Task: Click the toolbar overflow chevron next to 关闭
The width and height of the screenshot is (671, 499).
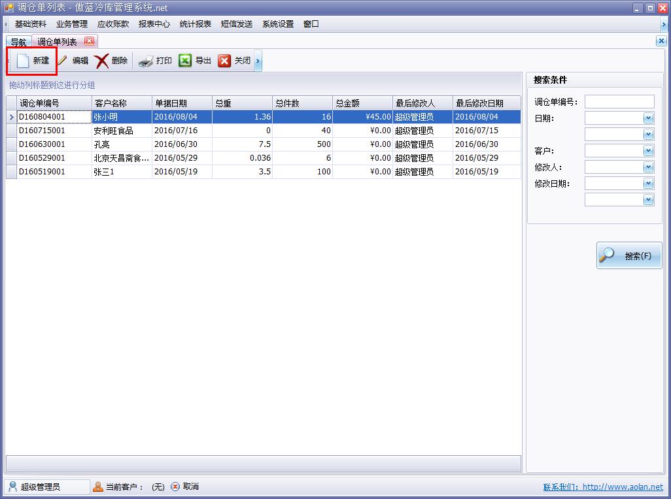Action: pos(258,60)
